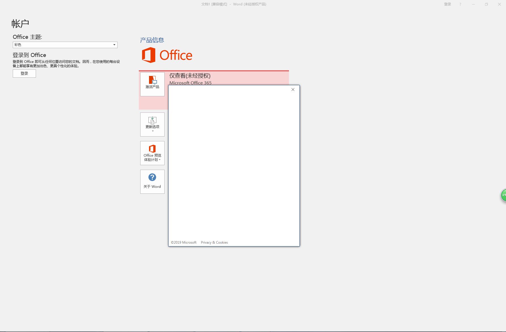Open the Update Options (更新选项) menu

(152, 124)
